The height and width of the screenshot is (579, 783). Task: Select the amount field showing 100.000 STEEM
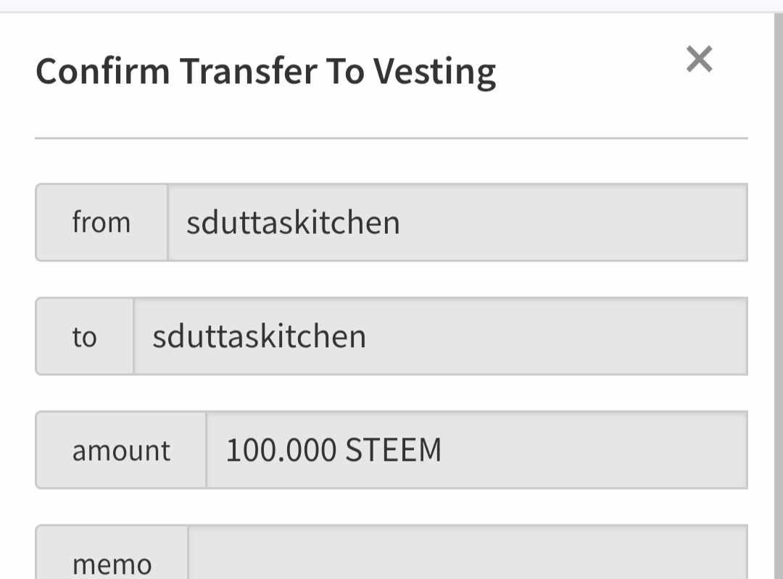[x=476, y=450]
